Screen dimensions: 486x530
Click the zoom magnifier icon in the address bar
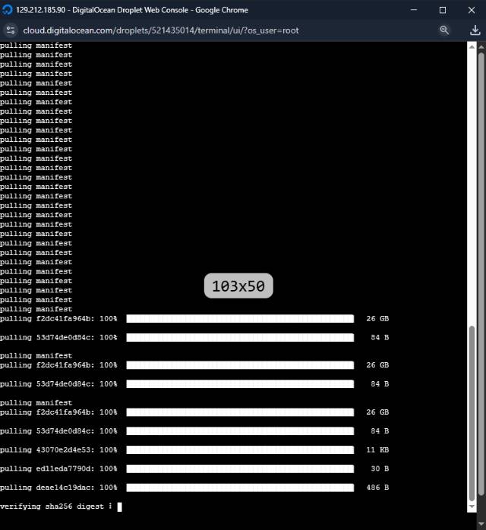pyautogui.click(x=444, y=30)
